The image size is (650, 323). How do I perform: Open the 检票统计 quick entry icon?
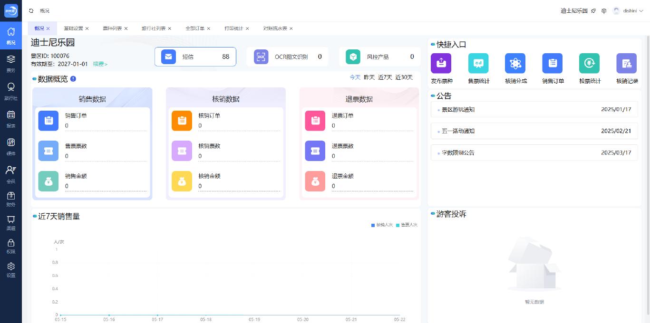pos(590,63)
